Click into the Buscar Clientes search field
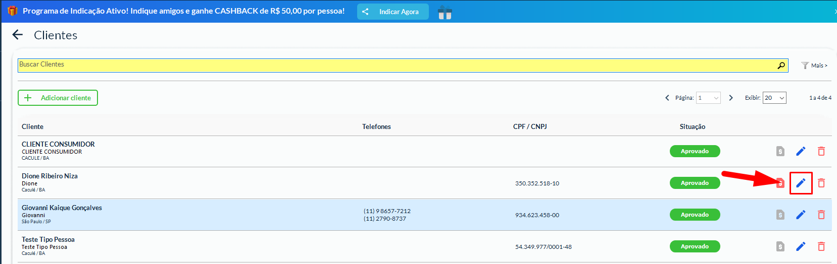This screenshot has width=837, height=264. 394,65
